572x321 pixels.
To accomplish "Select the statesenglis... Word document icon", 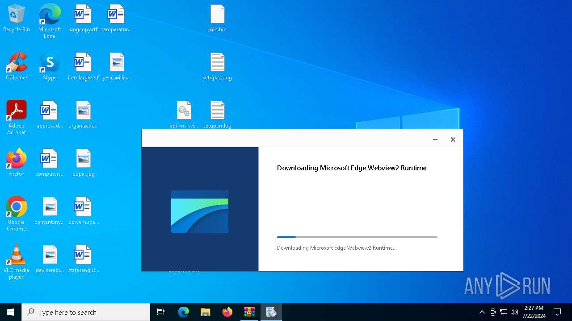I will pyautogui.click(x=83, y=259).
